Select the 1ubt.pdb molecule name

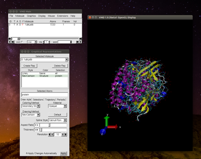coord(29,25)
